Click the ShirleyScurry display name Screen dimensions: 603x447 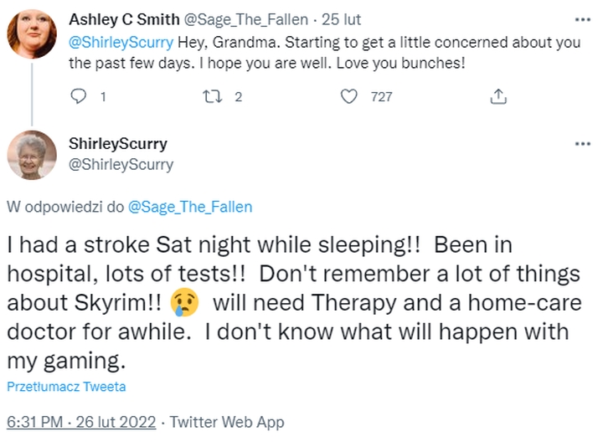(118, 144)
